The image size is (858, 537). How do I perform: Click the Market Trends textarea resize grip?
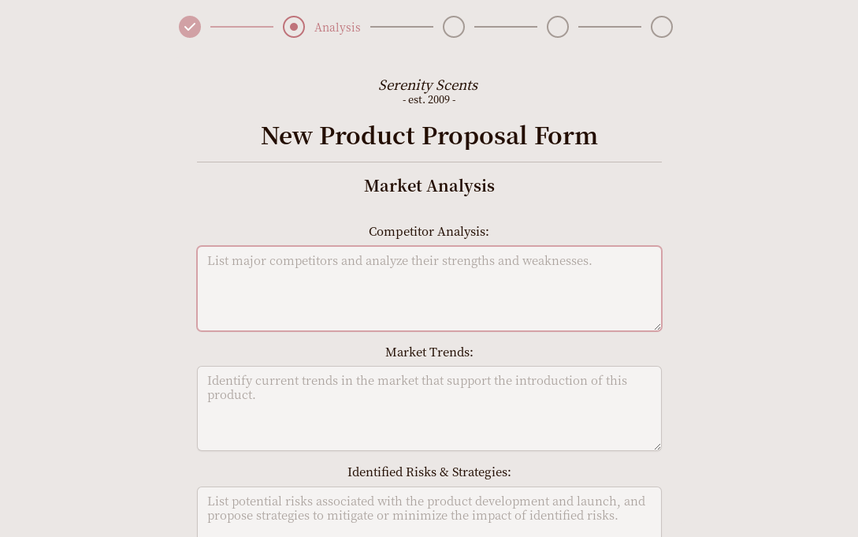point(657,446)
